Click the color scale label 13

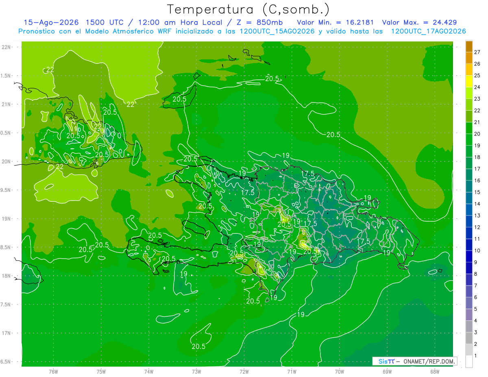[x=477, y=215]
